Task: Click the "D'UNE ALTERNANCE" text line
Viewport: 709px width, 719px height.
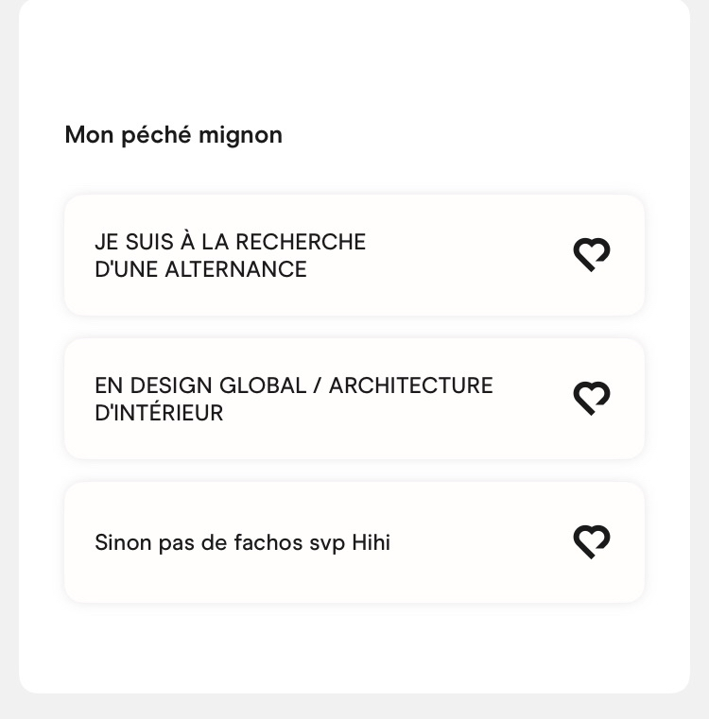Action: [200, 269]
